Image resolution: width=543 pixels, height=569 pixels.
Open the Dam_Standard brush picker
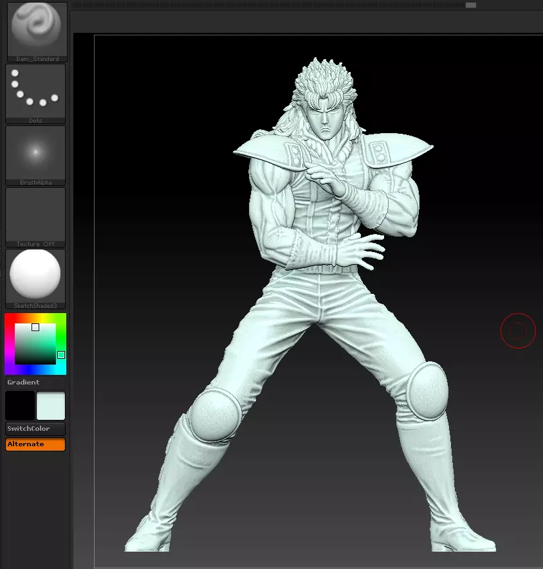(37, 32)
